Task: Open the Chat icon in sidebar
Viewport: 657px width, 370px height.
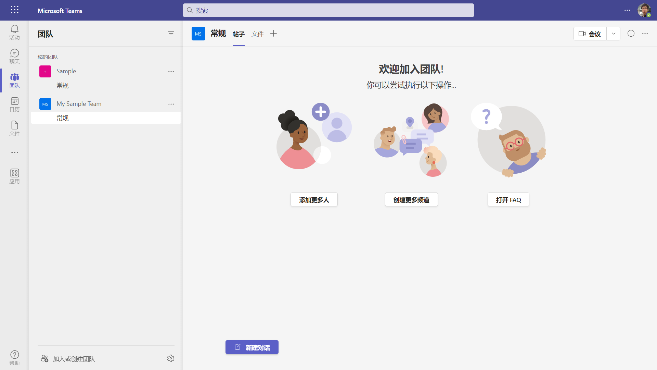Action: point(14,56)
